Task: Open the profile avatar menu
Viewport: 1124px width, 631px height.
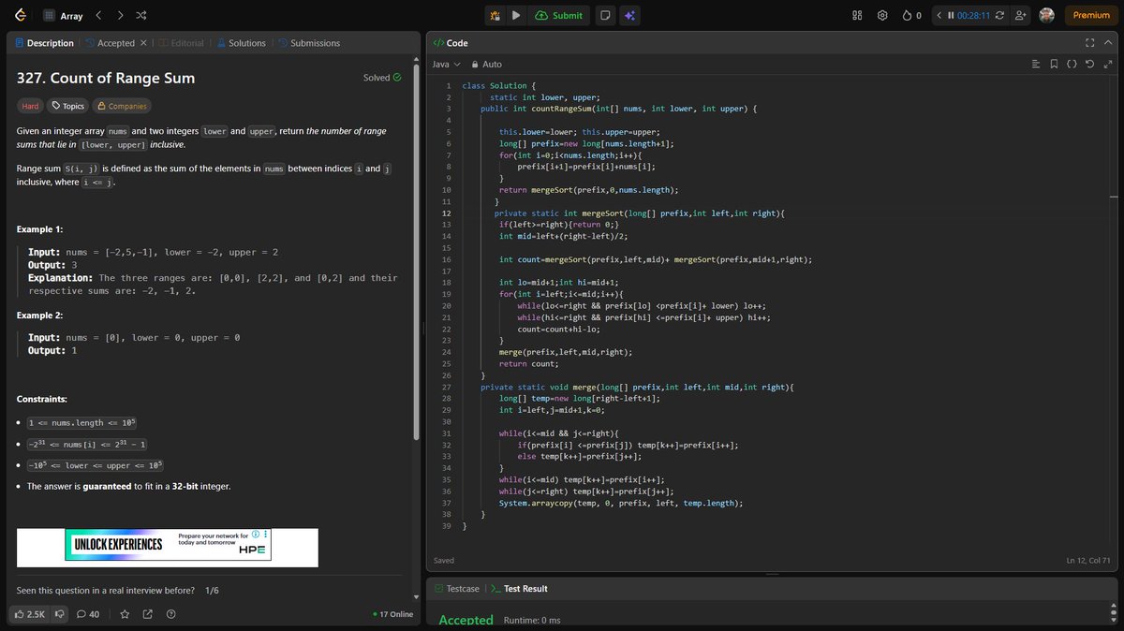Action: 1047,15
